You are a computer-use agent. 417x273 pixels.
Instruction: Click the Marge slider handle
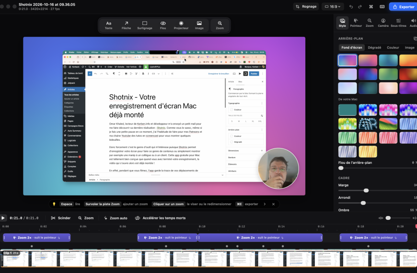[x=366, y=191]
